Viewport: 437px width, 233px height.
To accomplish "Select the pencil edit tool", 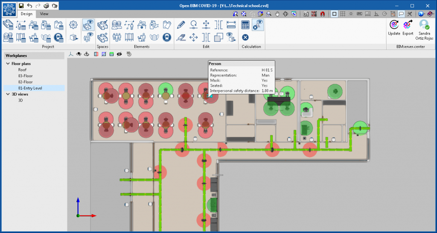I will pyautogui.click(x=181, y=24).
